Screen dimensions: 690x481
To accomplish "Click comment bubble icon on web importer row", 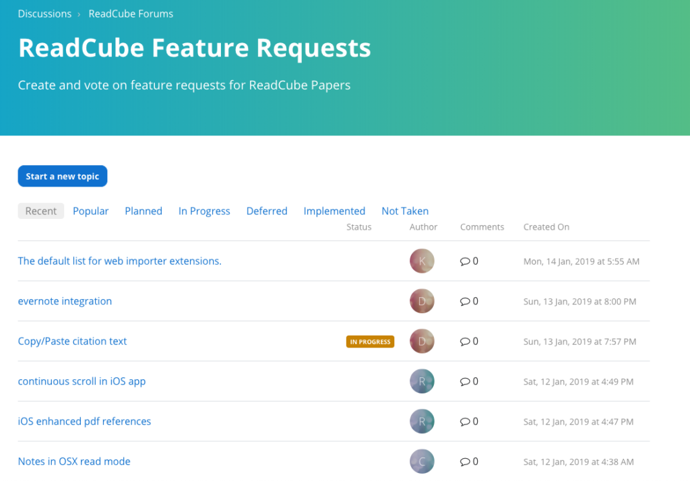I will pos(465,261).
